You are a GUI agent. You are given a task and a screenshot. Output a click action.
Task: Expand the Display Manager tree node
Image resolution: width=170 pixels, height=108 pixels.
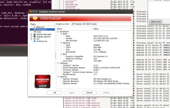[x=31, y=34]
